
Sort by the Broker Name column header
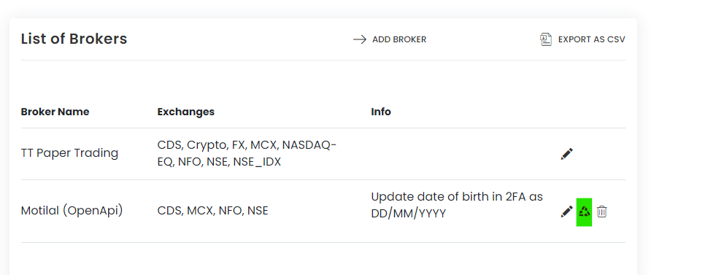pos(55,112)
